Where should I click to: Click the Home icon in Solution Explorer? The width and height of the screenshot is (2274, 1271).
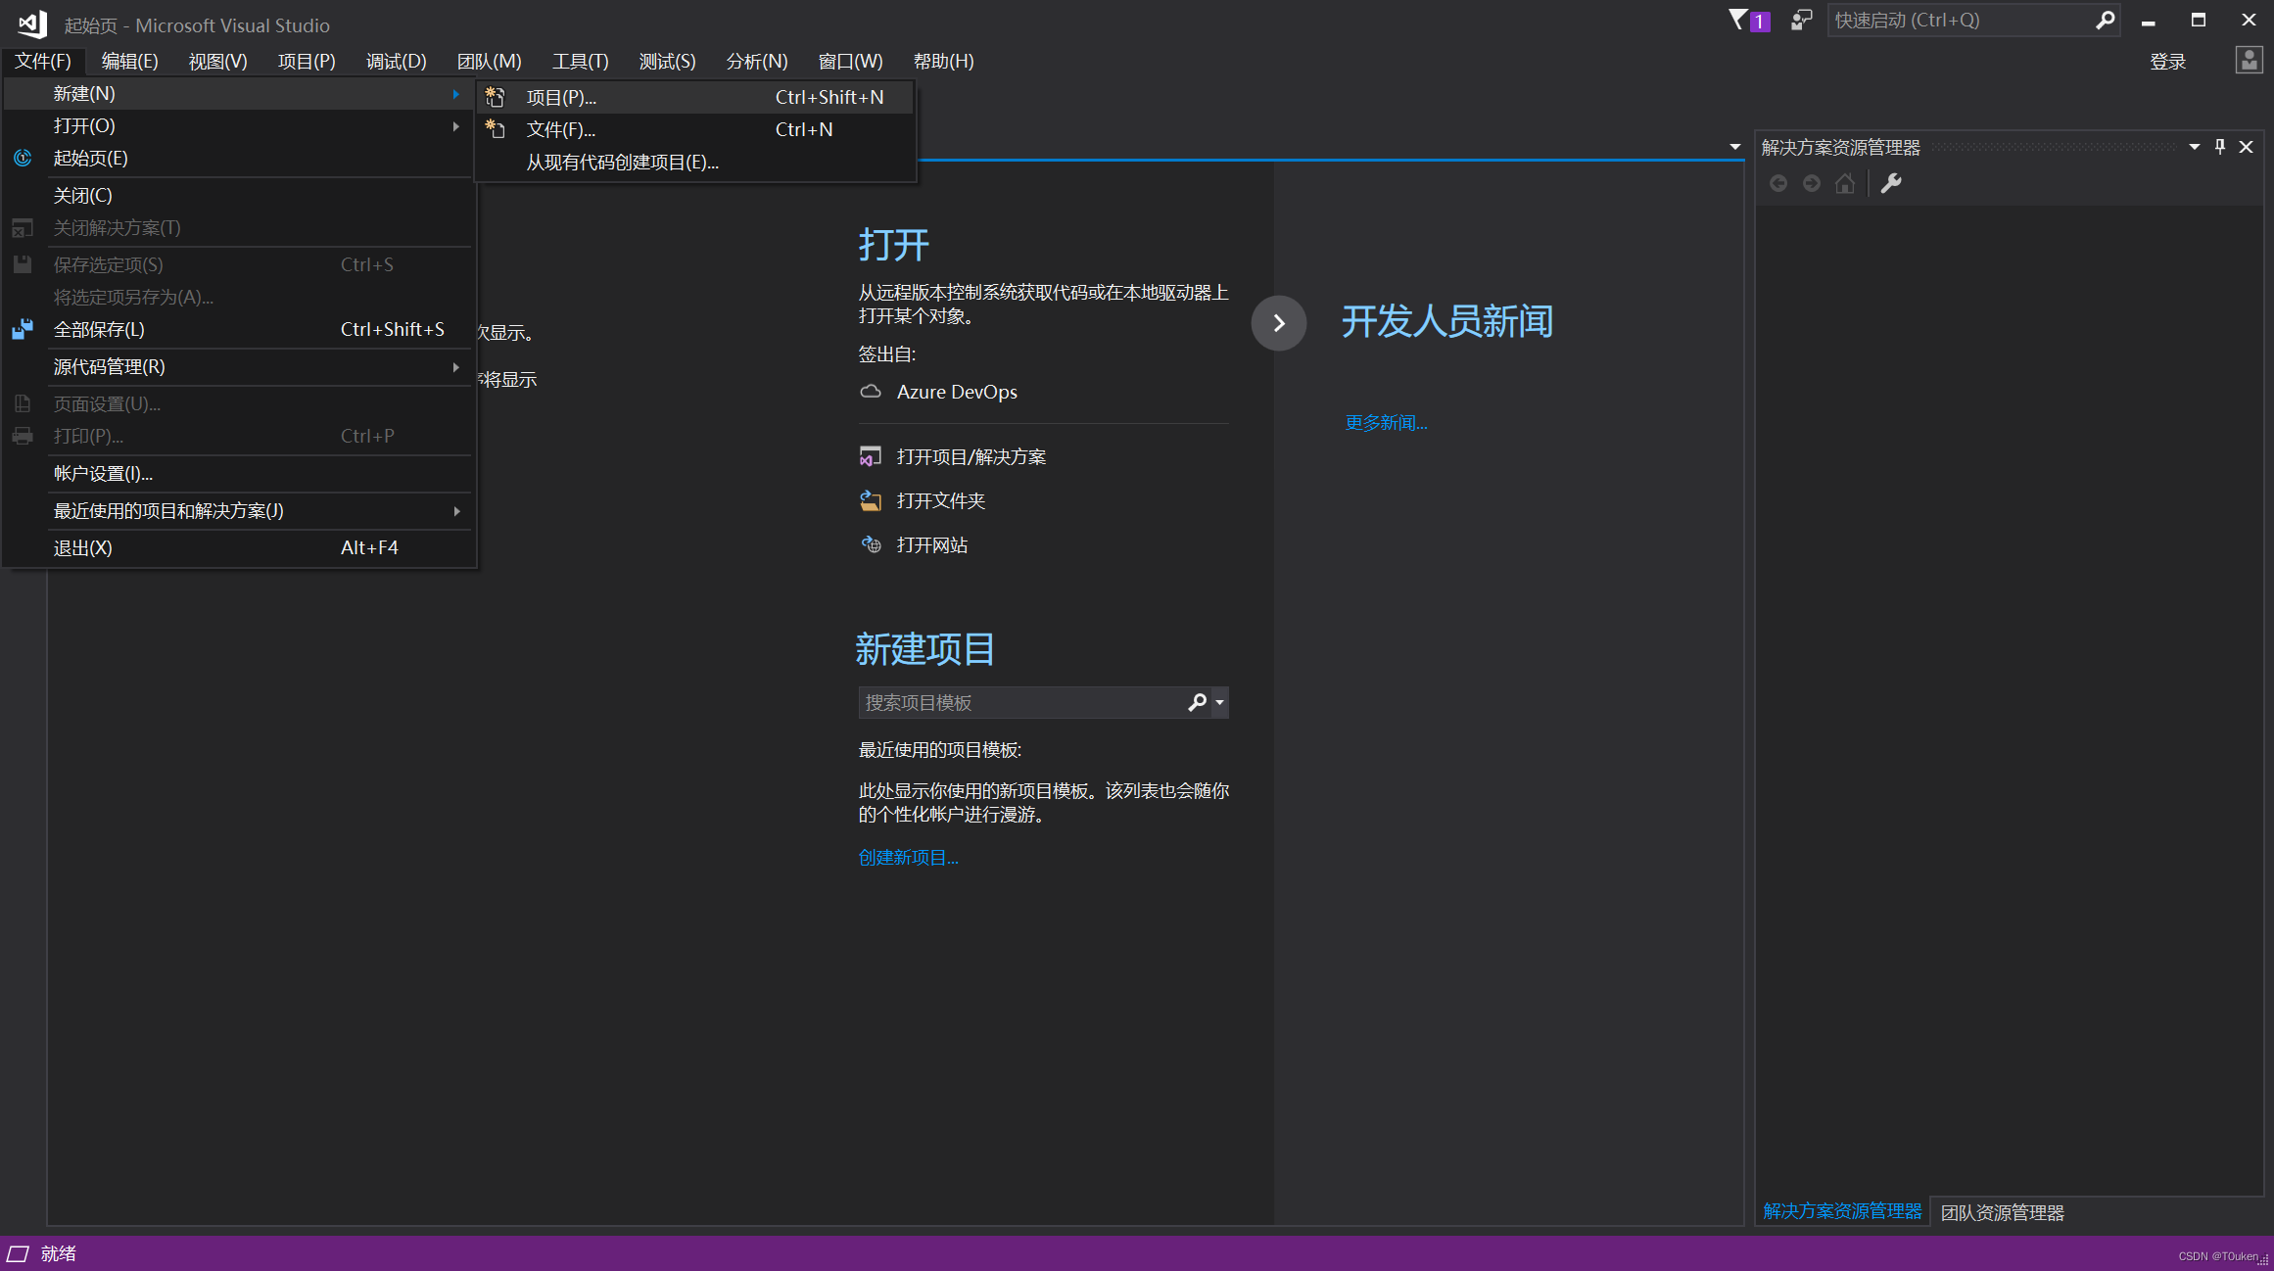click(x=1845, y=183)
